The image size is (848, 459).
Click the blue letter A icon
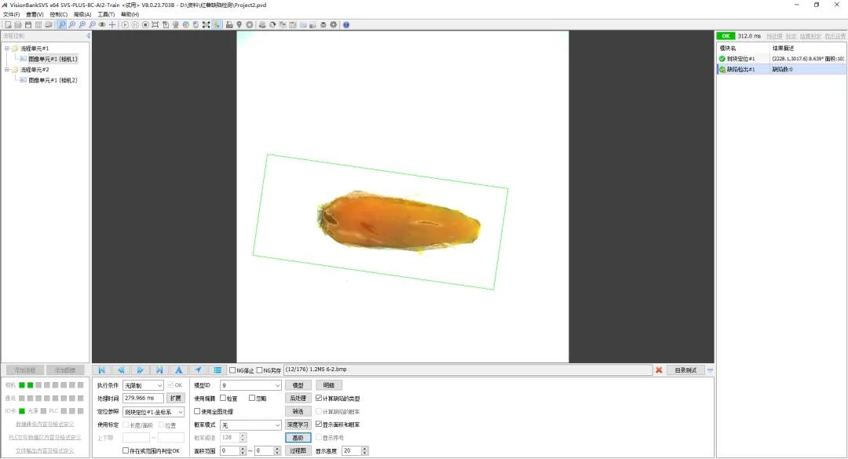click(x=178, y=370)
